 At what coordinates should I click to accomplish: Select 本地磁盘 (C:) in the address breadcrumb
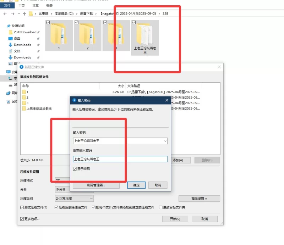click(x=64, y=13)
